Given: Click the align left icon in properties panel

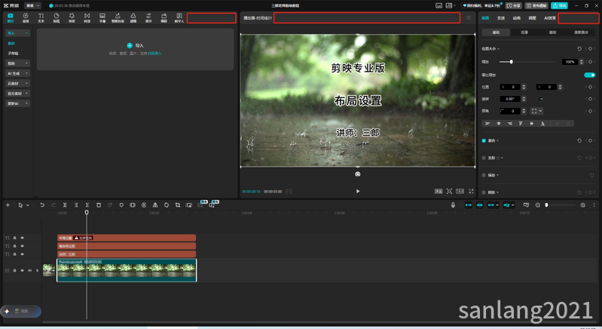Looking at the screenshot, I should 487,124.
